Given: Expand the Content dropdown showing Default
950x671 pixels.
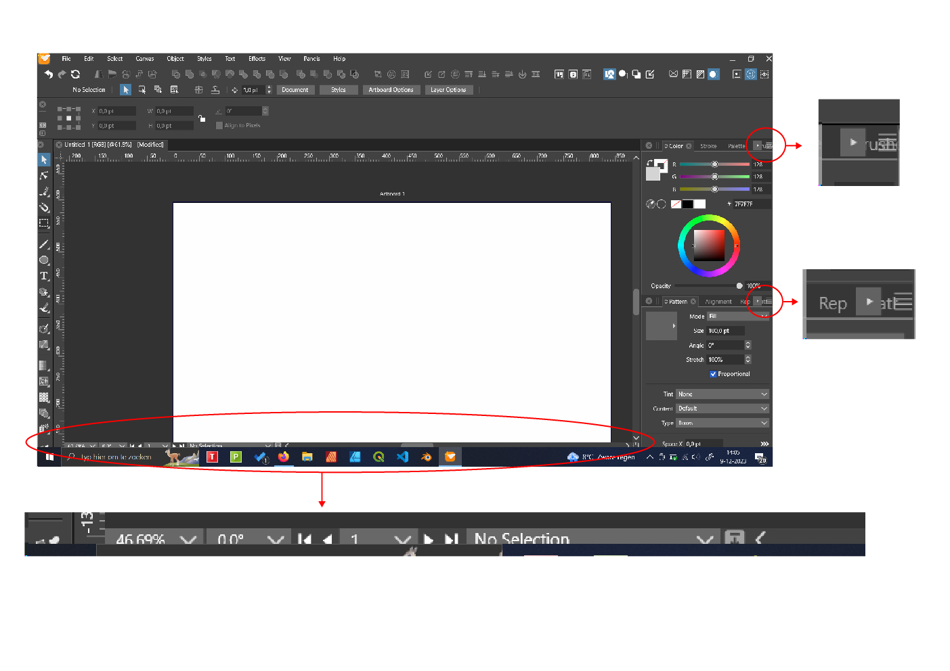Looking at the screenshot, I should click(x=722, y=409).
